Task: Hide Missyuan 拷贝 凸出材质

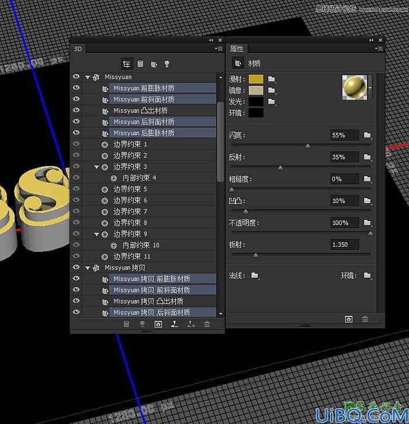Action: click(76, 301)
